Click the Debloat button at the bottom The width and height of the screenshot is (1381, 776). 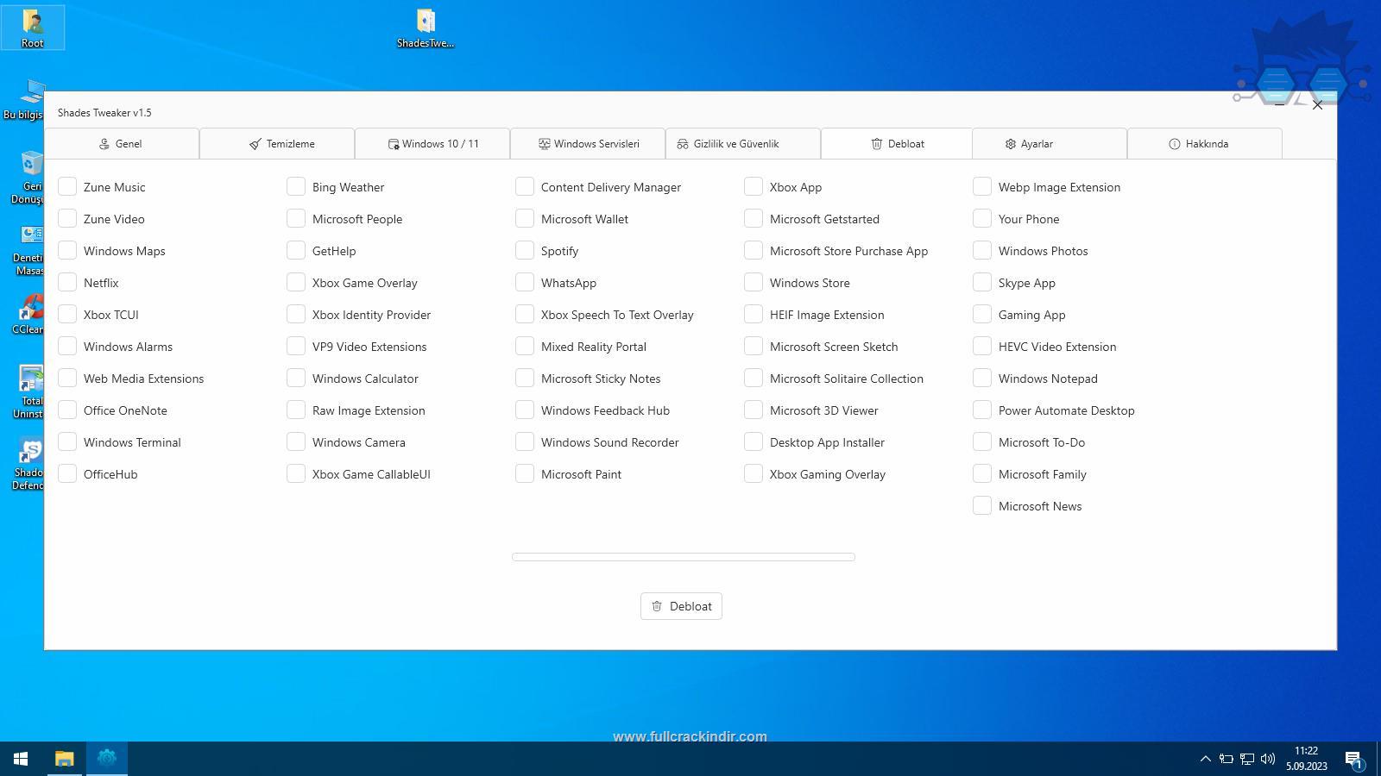(x=681, y=606)
